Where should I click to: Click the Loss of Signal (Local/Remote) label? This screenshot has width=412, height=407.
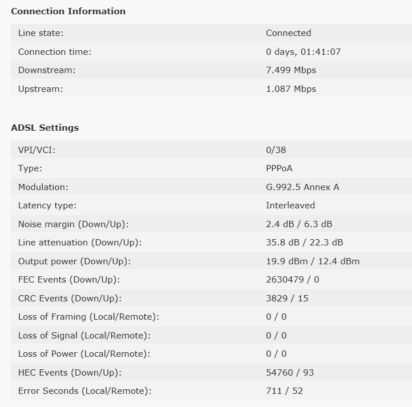click(84, 336)
